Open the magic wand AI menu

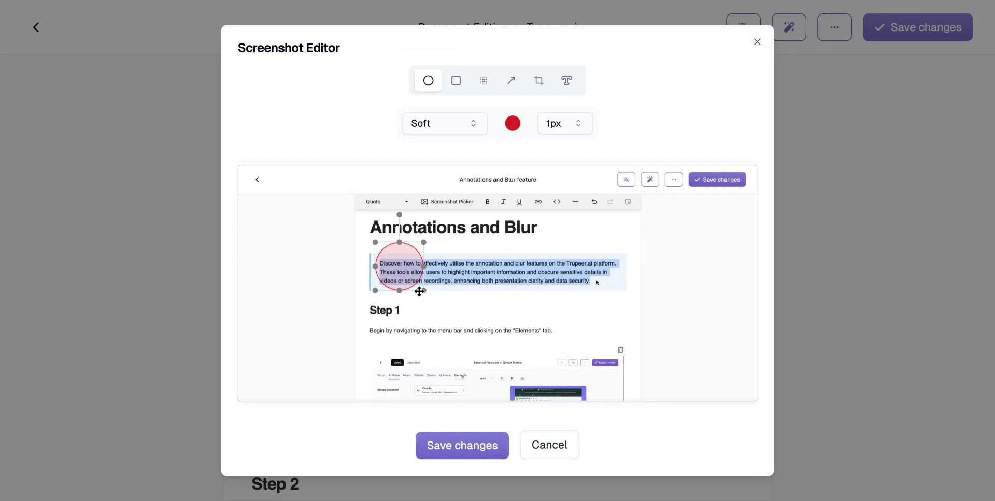point(789,27)
